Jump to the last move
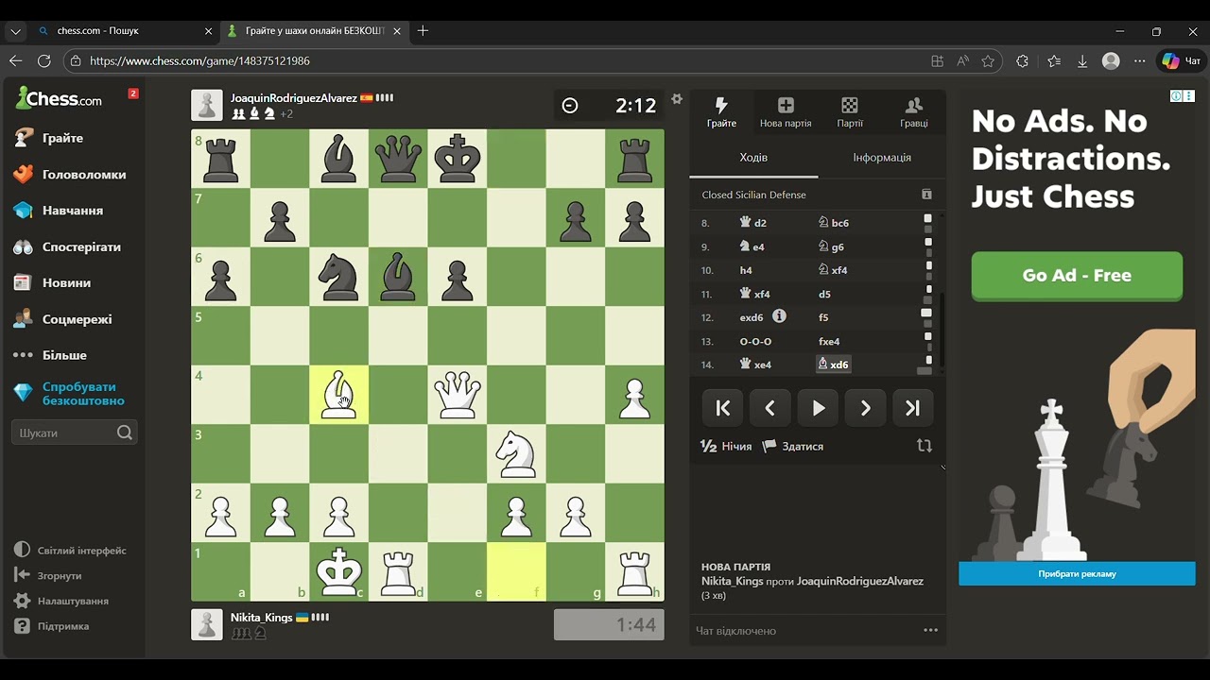The image size is (1210, 680). [912, 408]
